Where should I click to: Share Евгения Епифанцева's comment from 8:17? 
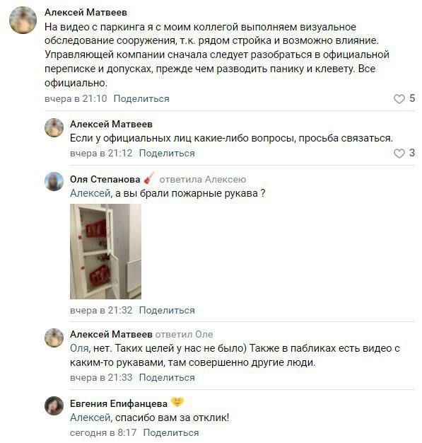[x=171, y=433]
